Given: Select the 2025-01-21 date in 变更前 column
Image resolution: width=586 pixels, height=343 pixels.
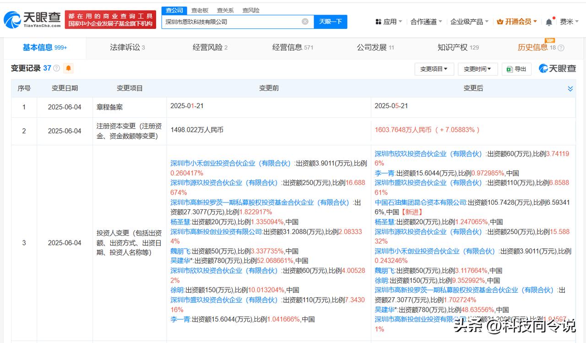Looking at the screenshot, I should pos(186,106).
